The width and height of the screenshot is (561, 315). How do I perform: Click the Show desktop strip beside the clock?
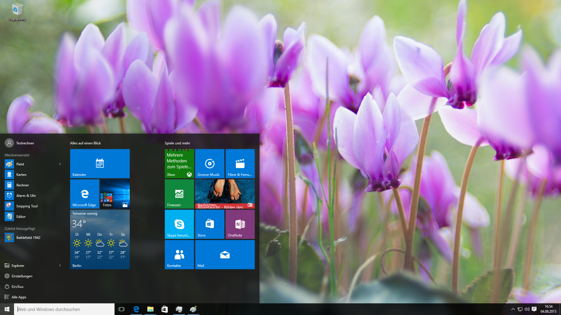click(560, 309)
